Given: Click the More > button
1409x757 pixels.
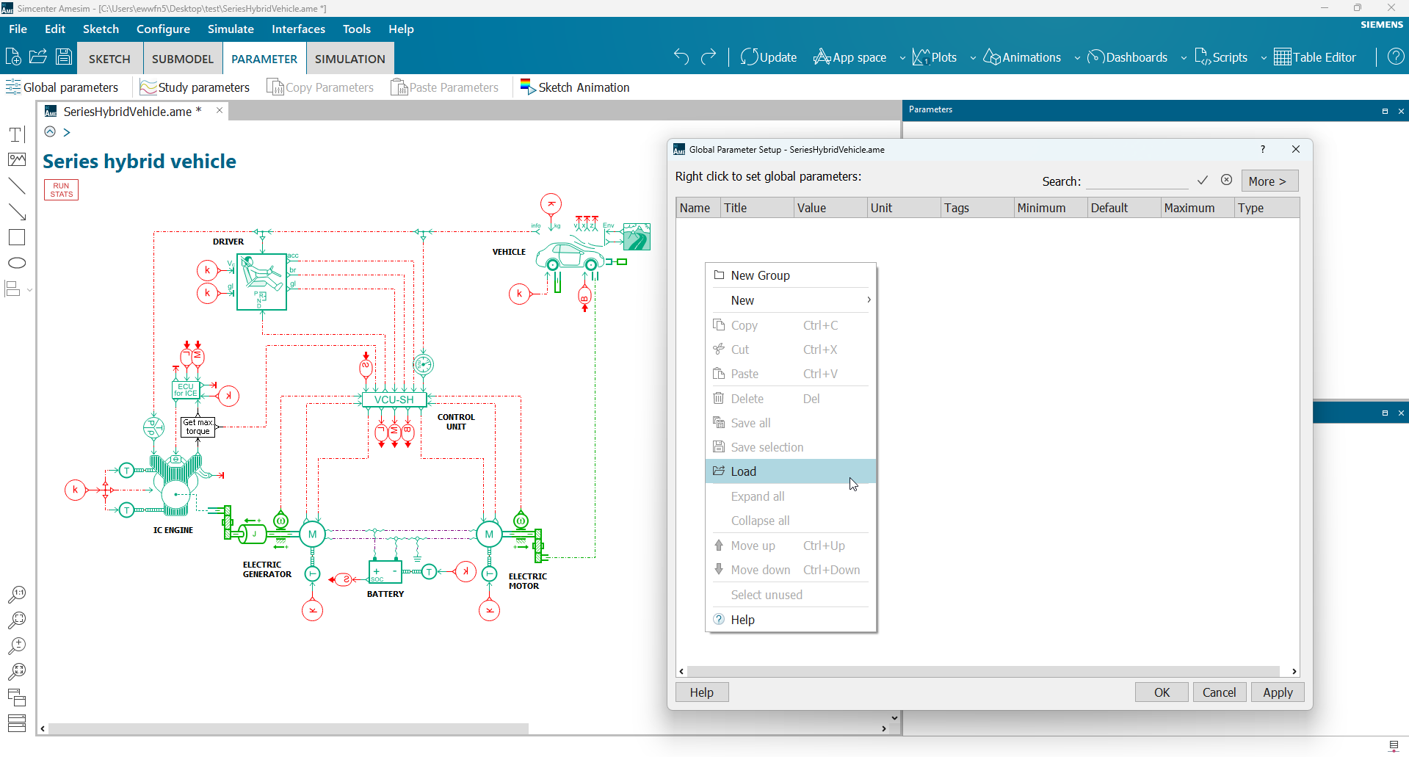Looking at the screenshot, I should tap(1269, 181).
